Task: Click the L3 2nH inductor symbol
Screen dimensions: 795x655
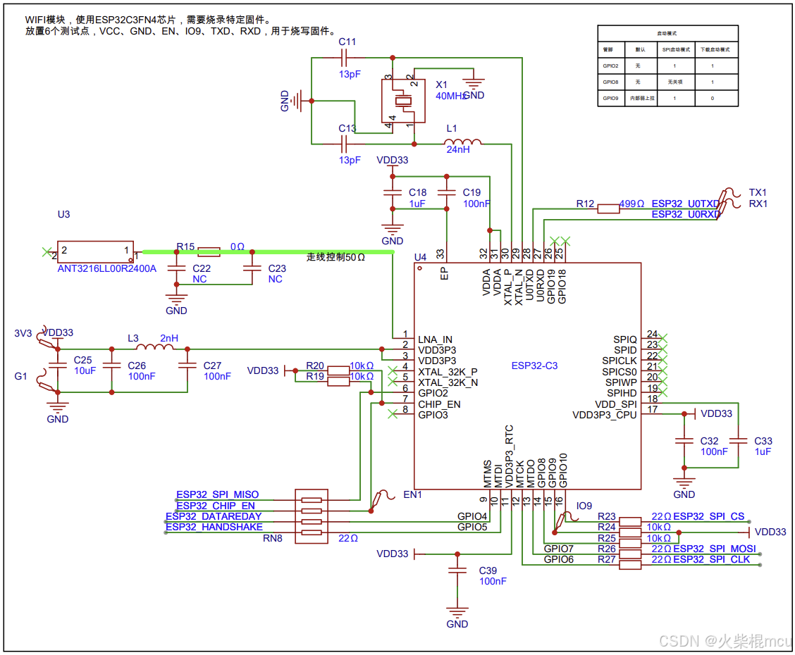Action: click(x=154, y=347)
